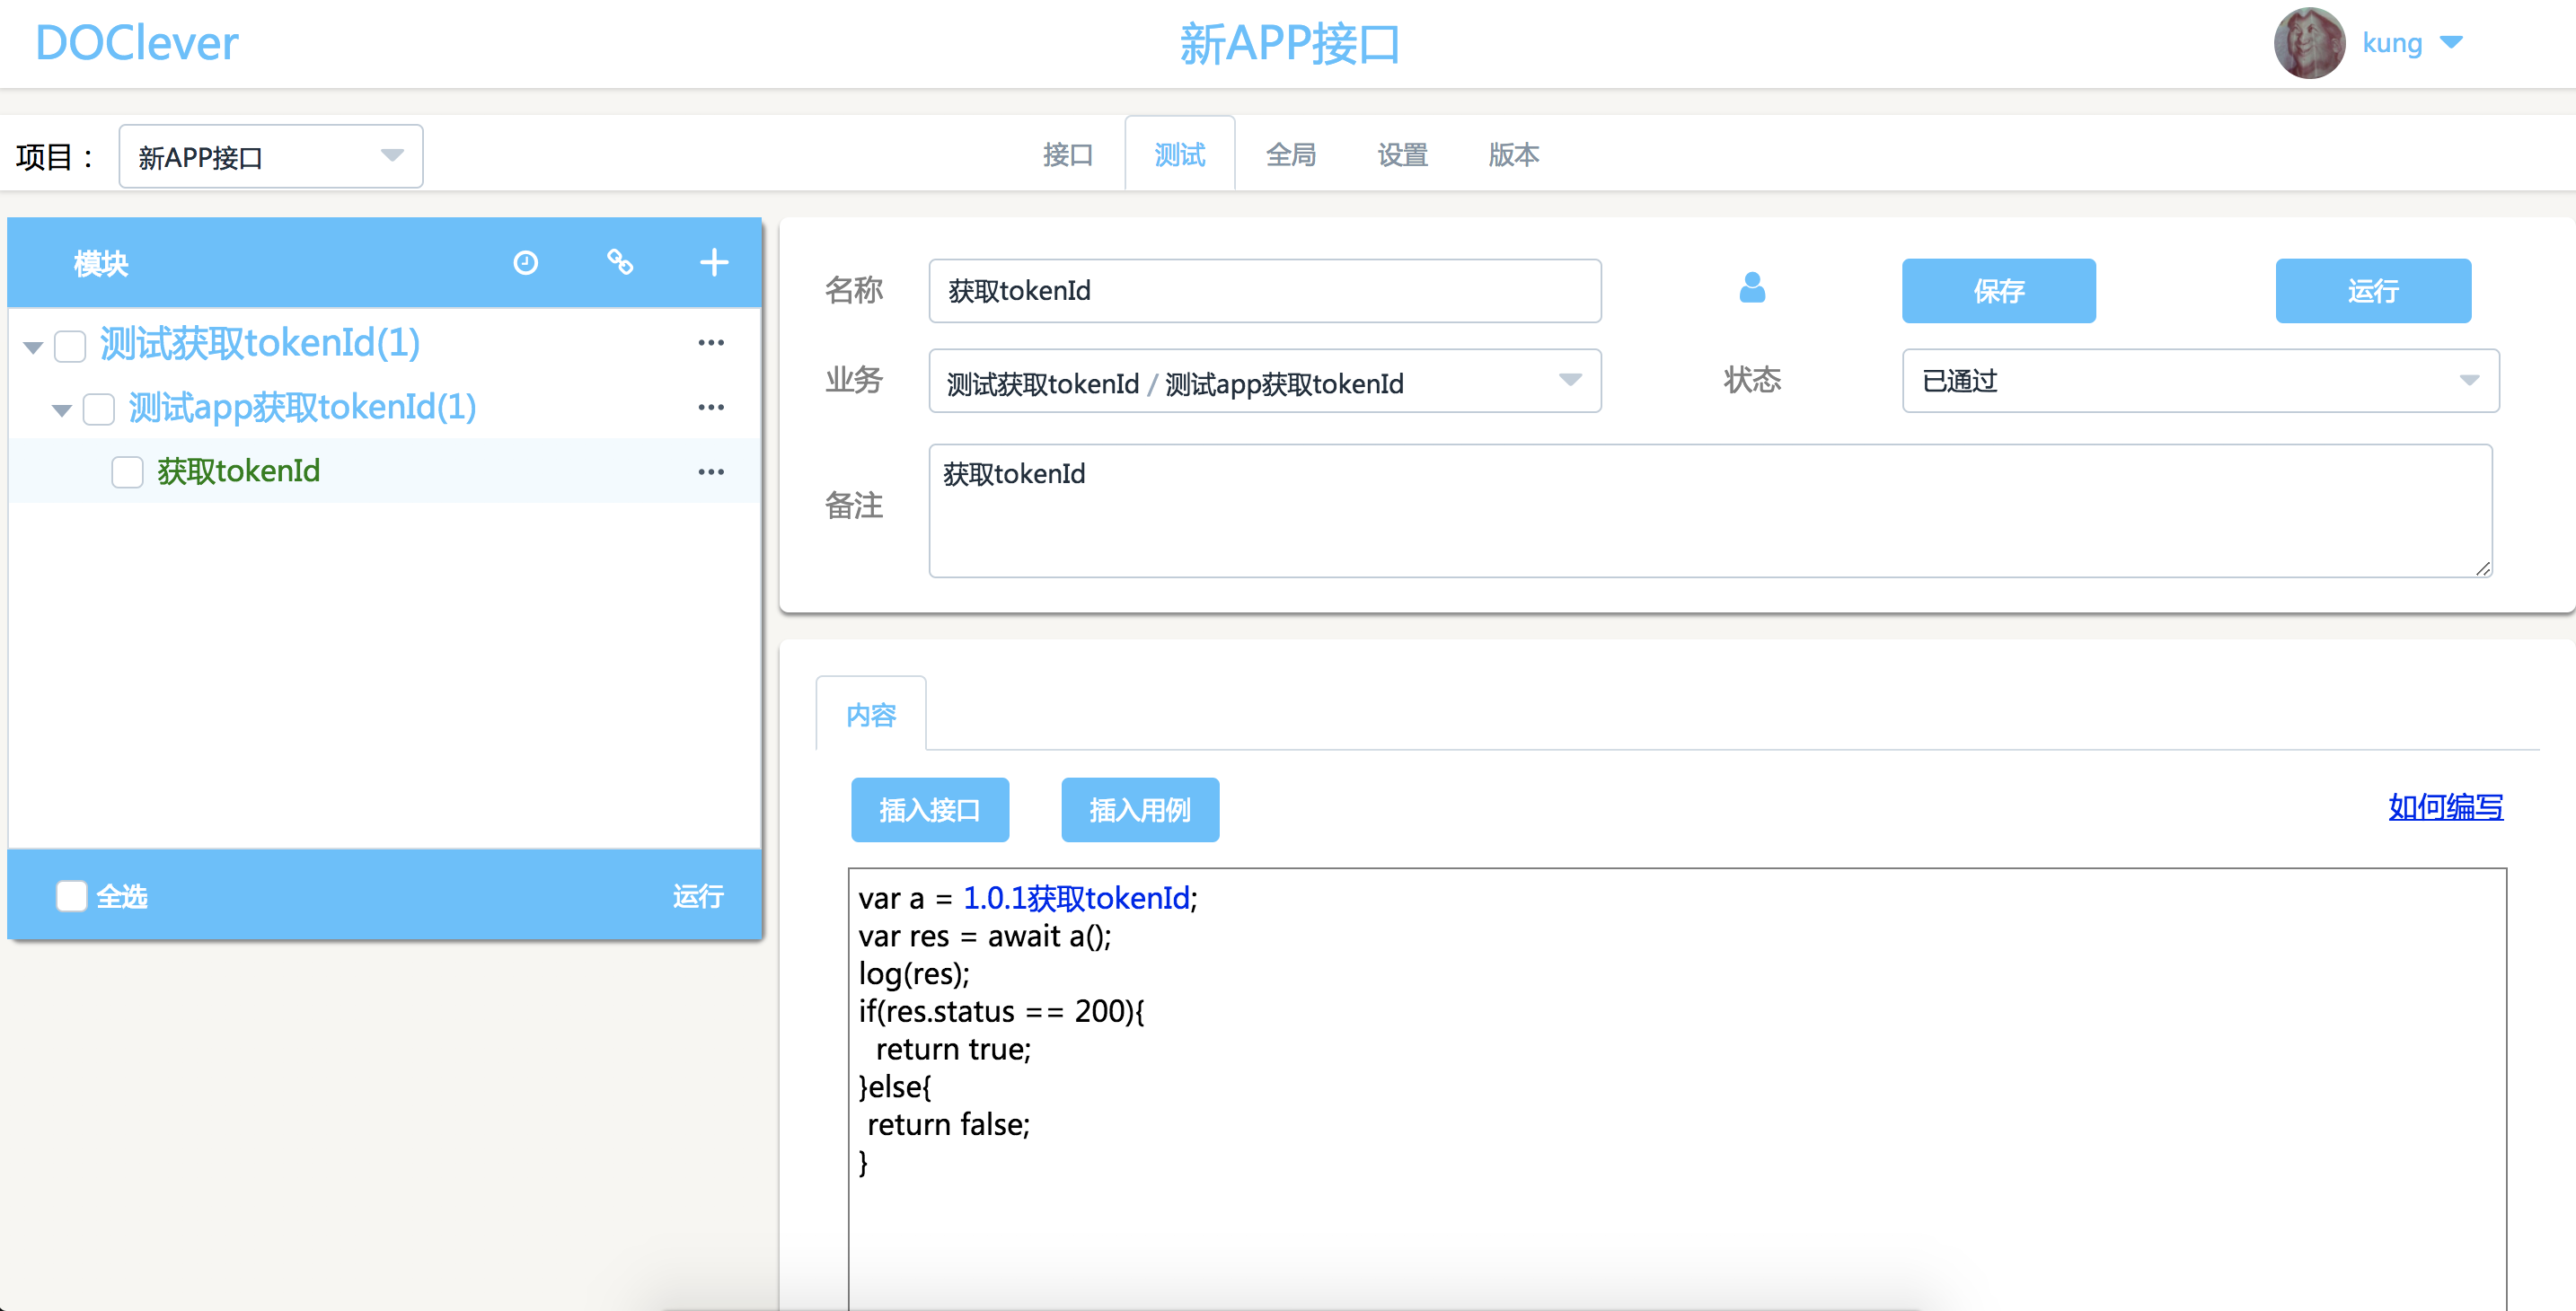This screenshot has width=2576, height=1311.
Task: Click the link chain icon in module header
Action: pos(620,262)
